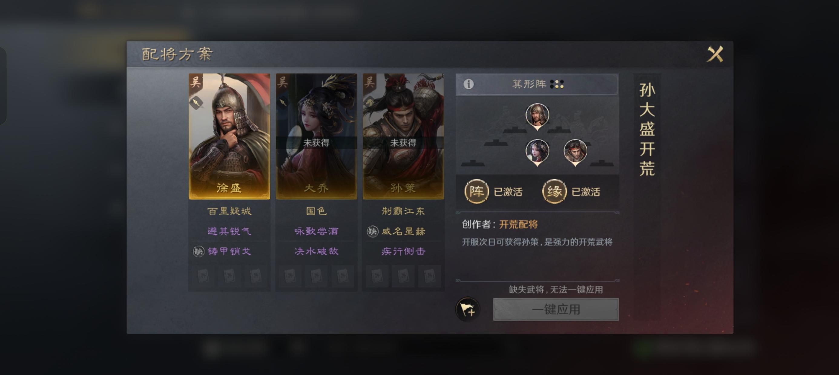Click the flag-plus save scheme icon
The width and height of the screenshot is (839, 375).
pos(468,309)
